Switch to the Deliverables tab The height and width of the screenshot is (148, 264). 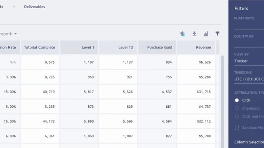tap(35, 7)
